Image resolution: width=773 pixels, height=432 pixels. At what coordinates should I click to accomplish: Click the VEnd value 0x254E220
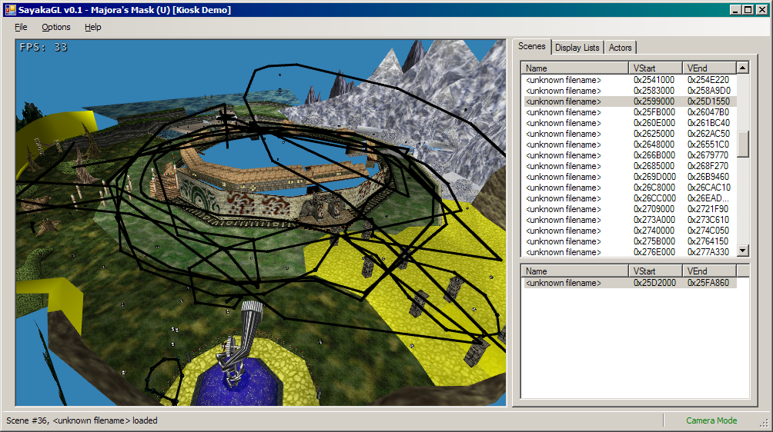(x=708, y=80)
